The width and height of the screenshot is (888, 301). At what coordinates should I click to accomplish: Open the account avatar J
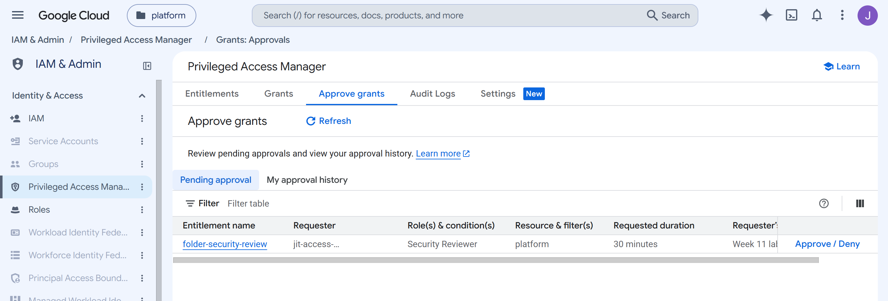pyautogui.click(x=867, y=16)
